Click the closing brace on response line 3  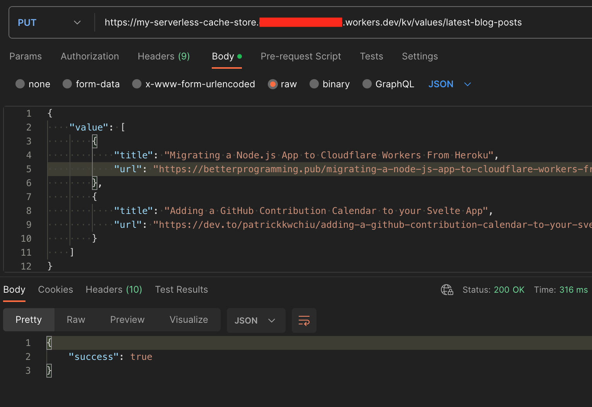pos(49,371)
